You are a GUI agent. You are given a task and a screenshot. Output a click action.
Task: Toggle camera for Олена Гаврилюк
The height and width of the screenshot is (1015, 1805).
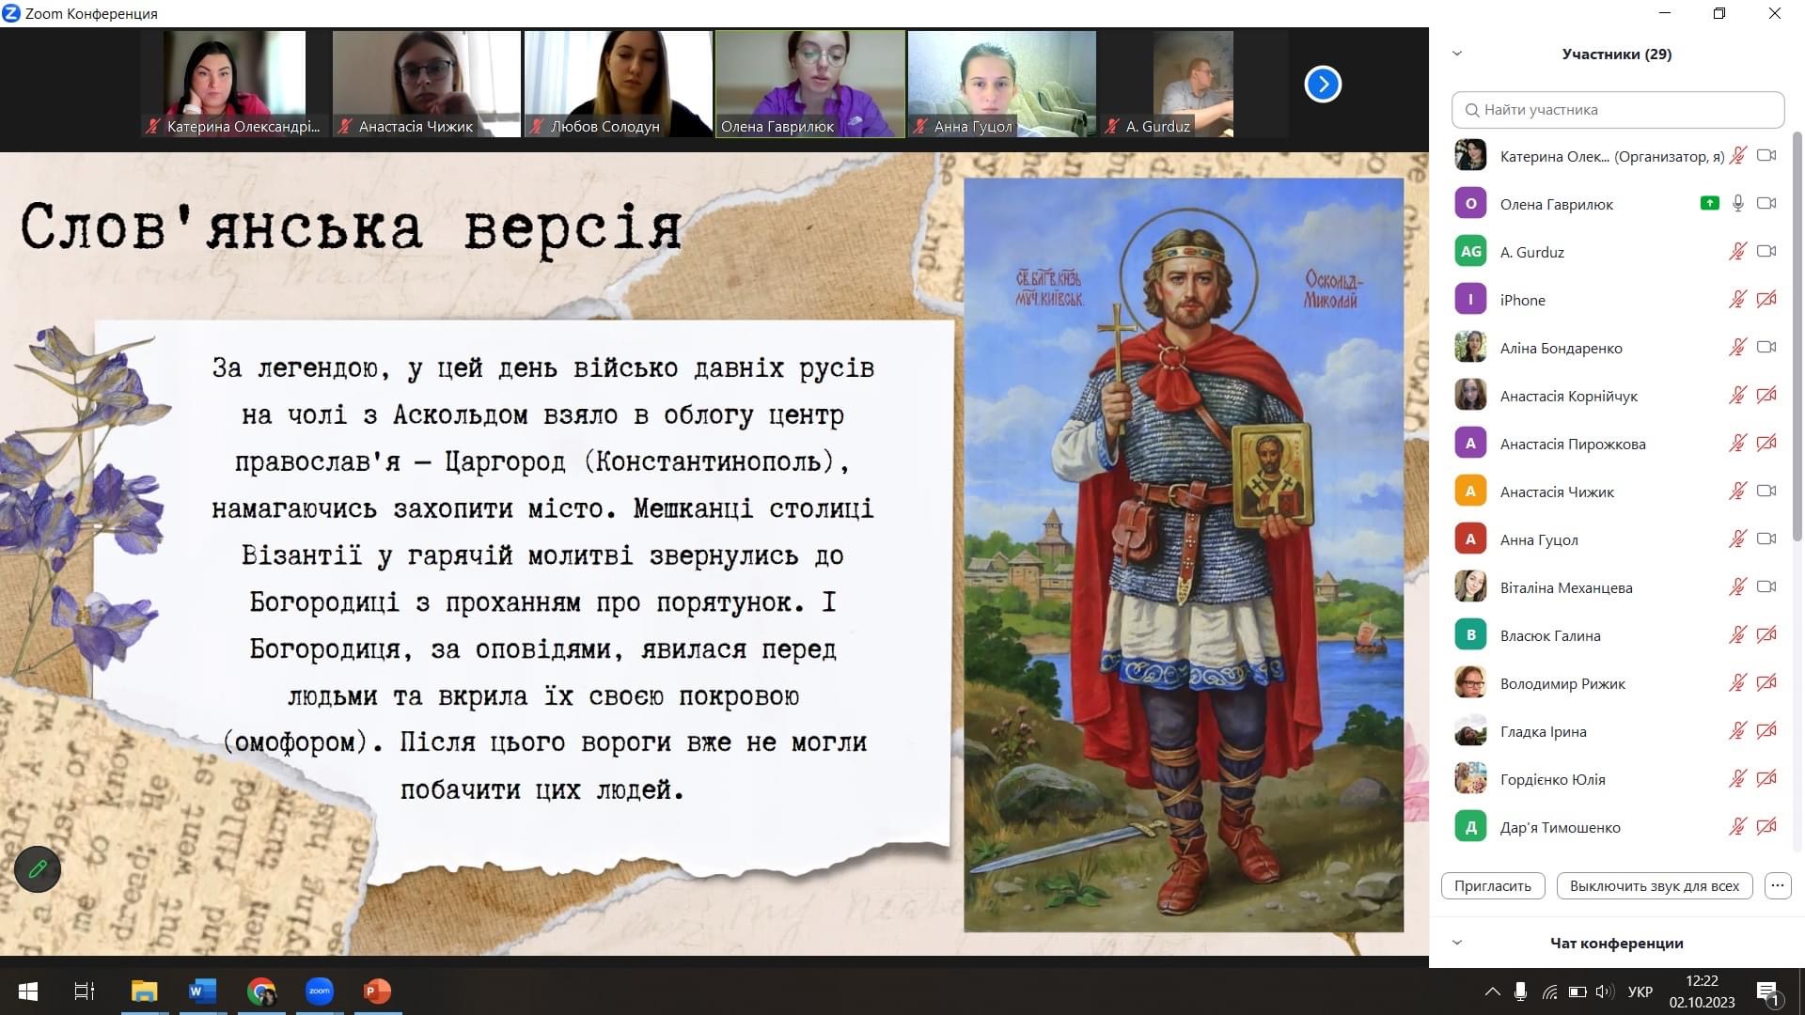pos(1766,203)
